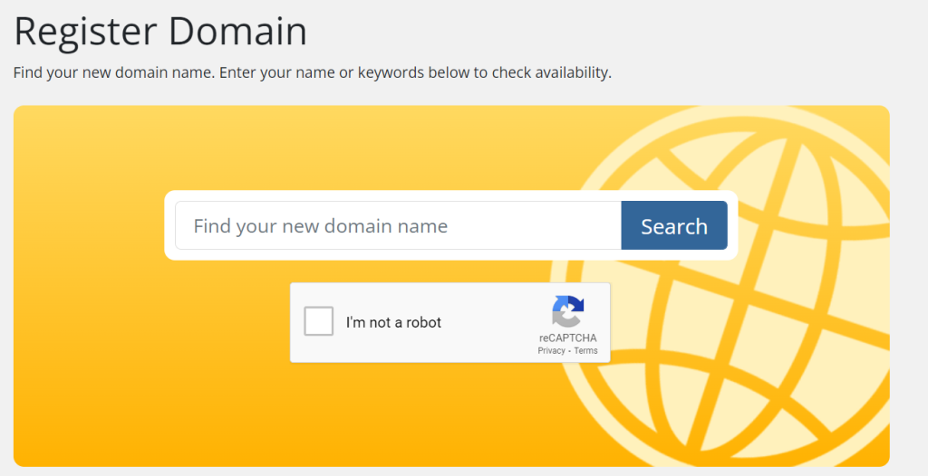This screenshot has height=476, width=928.
Task: Focus the domain name search field
Action: 399,225
